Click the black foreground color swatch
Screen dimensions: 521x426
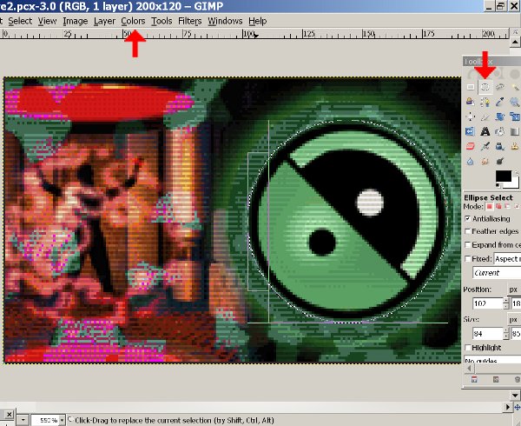(502, 176)
